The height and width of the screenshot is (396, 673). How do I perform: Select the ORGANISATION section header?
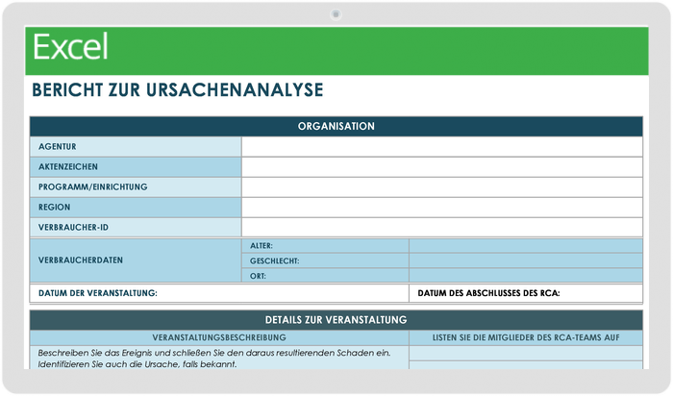[x=336, y=126]
